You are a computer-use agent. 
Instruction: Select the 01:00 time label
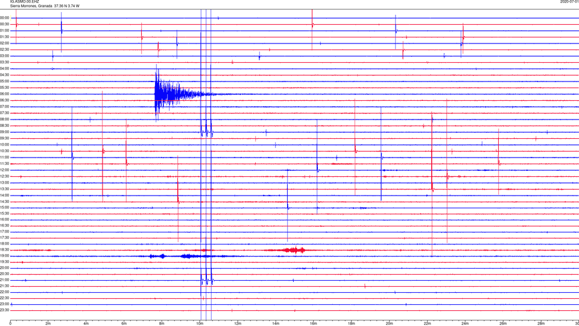click(5, 31)
